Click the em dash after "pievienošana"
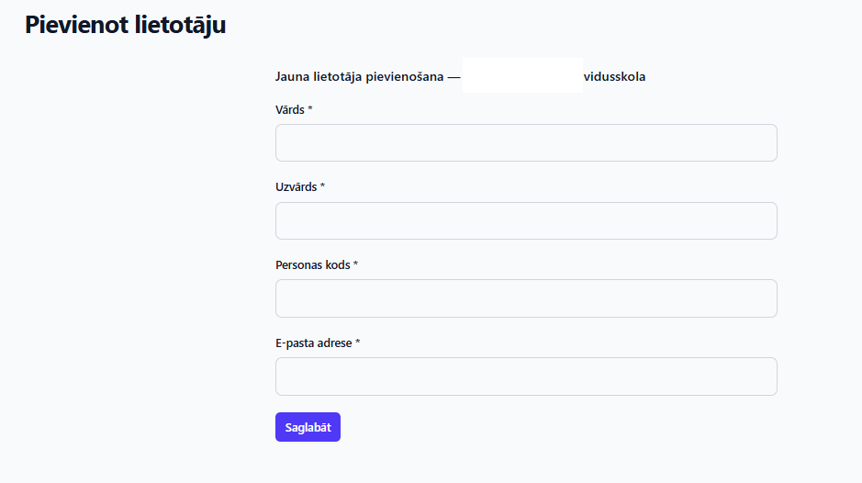This screenshot has height=483, width=862. pos(453,77)
